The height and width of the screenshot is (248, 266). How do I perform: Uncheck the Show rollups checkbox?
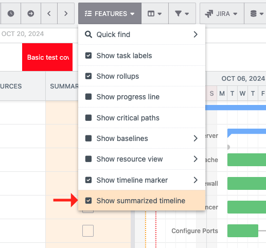(x=88, y=76)
